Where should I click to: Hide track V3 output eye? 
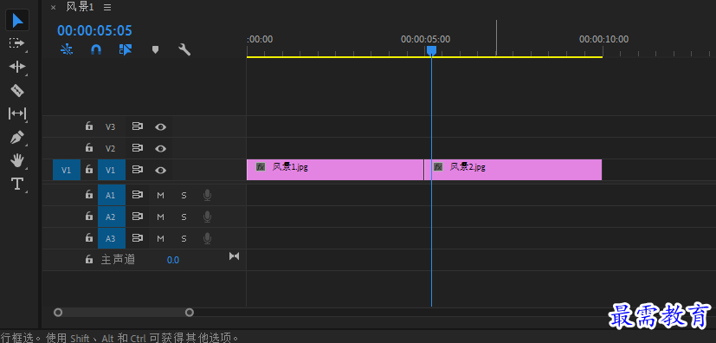pos(160,127)
